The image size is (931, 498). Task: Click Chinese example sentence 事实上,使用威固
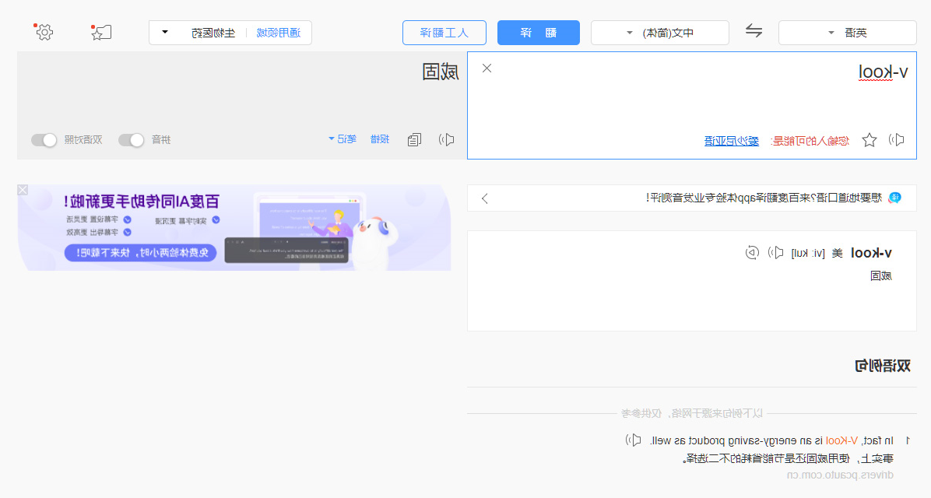coord(787,458)
